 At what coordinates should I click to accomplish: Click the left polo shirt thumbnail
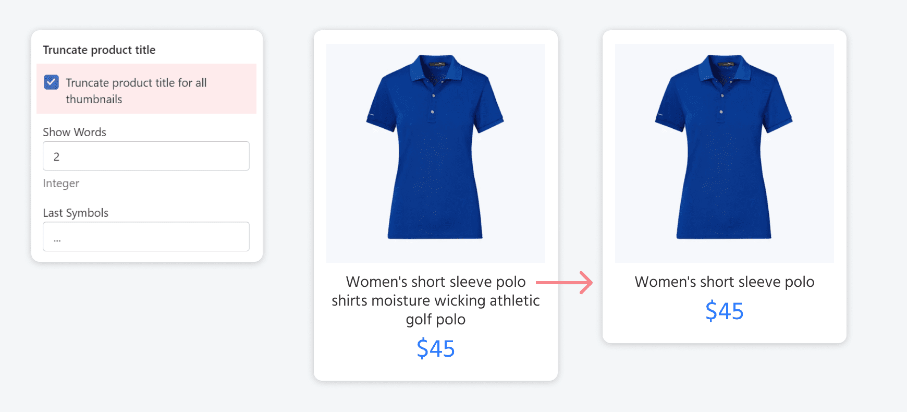[435, 153]
